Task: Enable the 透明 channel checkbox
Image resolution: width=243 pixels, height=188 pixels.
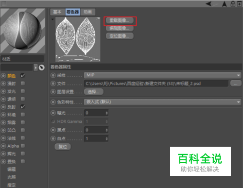Action: tap(23, 99)
